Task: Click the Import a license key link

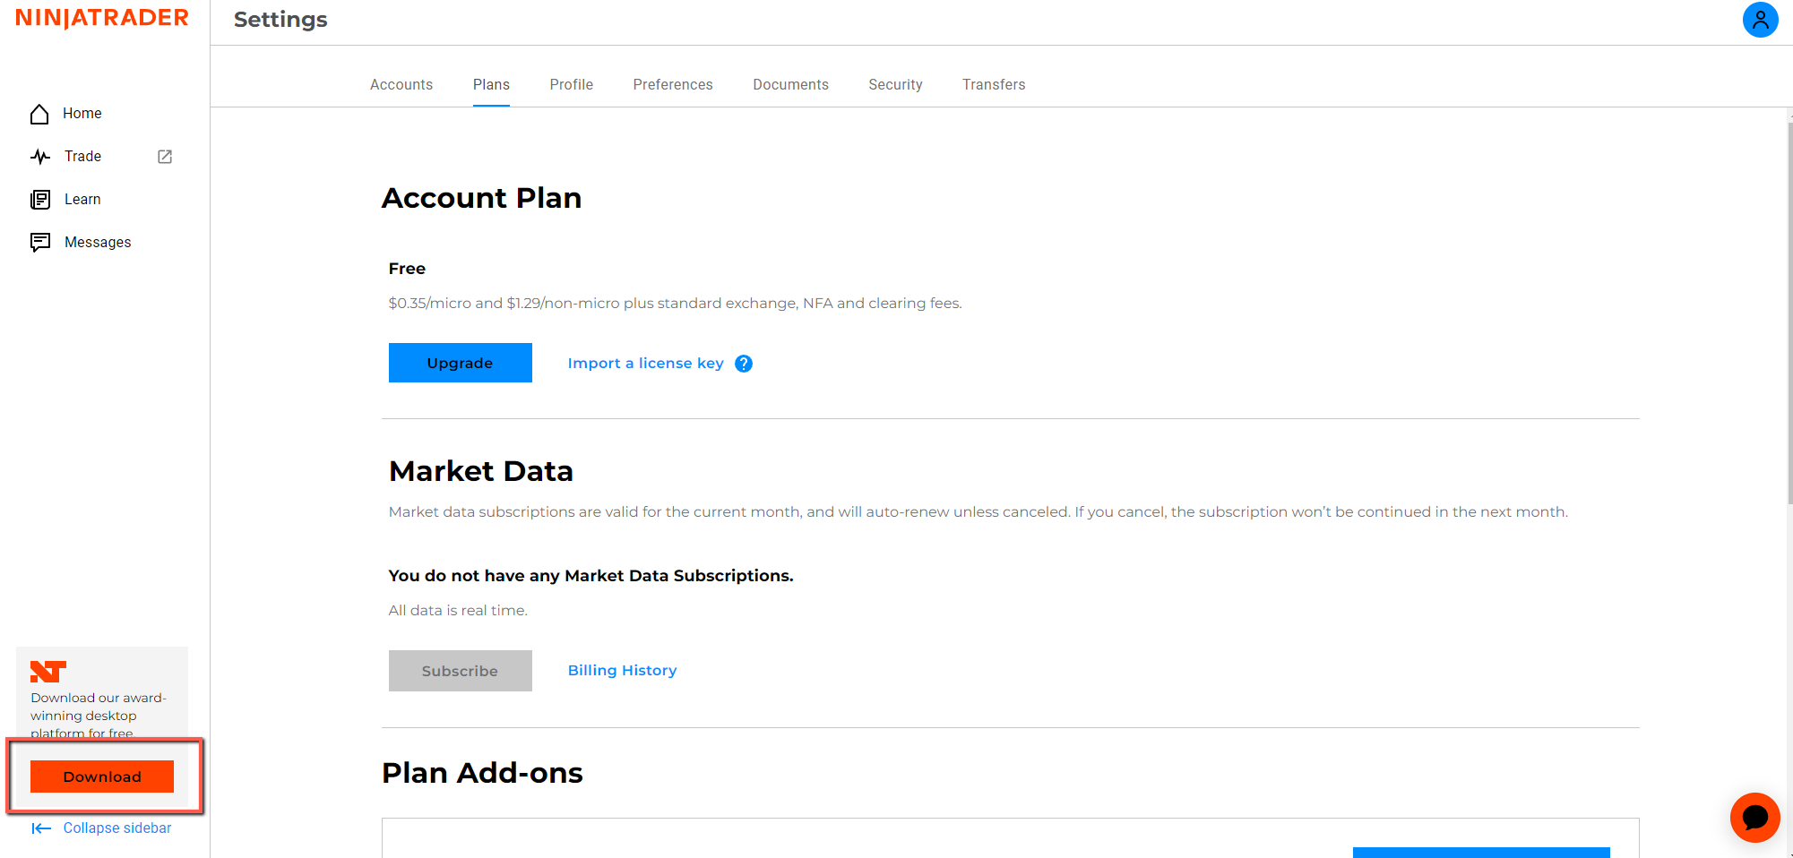Action: (x=646, y=363)
